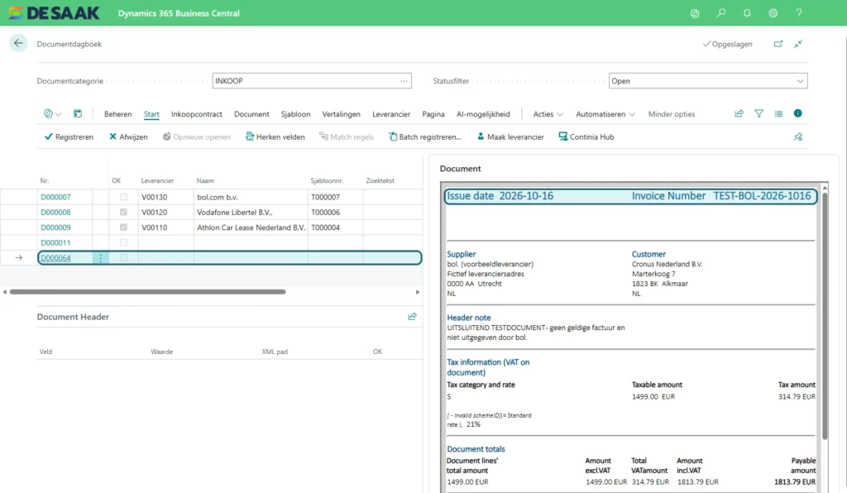Open the Copilot dropdown in action bar

tap(52, 114)
